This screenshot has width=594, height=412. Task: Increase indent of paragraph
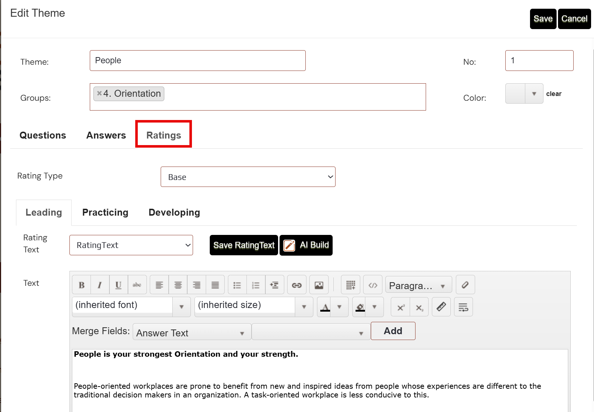tap(274, 285)
